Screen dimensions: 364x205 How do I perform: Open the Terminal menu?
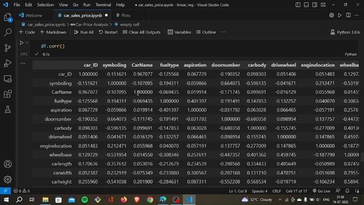pyautogui.click(x=103, y=5)
